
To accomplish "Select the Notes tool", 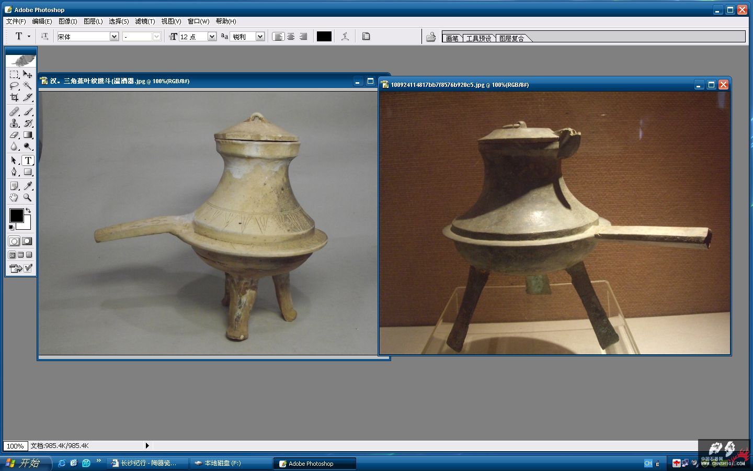I will pyautogui.click(x=14, y=186).
